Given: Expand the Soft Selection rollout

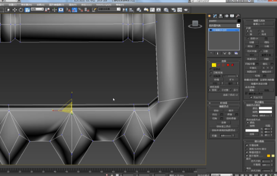Looking at the screenshot, I should (x=224, y=103).
